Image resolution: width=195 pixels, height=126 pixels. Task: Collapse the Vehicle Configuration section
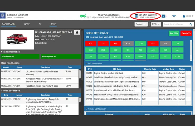87,109
